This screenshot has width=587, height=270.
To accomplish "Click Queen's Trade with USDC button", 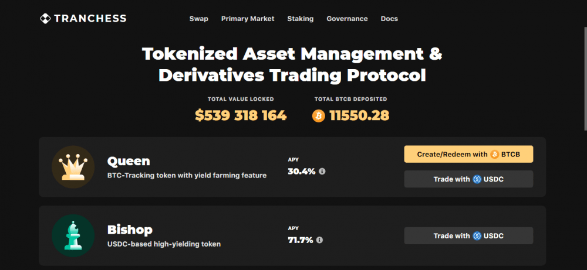I will [468, 179].
